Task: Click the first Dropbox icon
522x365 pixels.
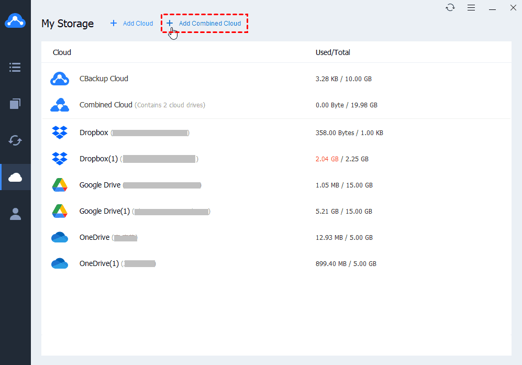Action: [x=60, y=132]
